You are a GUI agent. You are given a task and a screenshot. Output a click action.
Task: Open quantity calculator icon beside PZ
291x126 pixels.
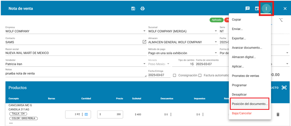(x=86, y=114)
